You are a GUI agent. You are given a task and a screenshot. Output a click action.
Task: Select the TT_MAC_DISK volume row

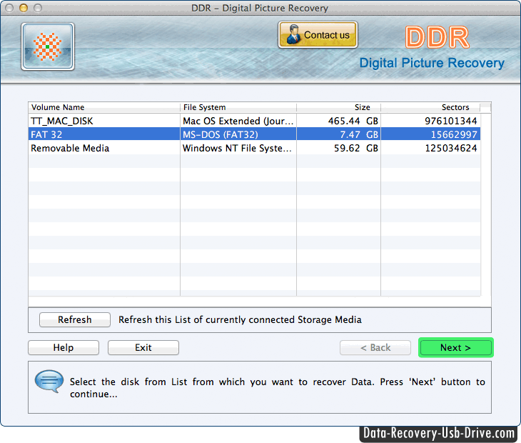(255, 121)
